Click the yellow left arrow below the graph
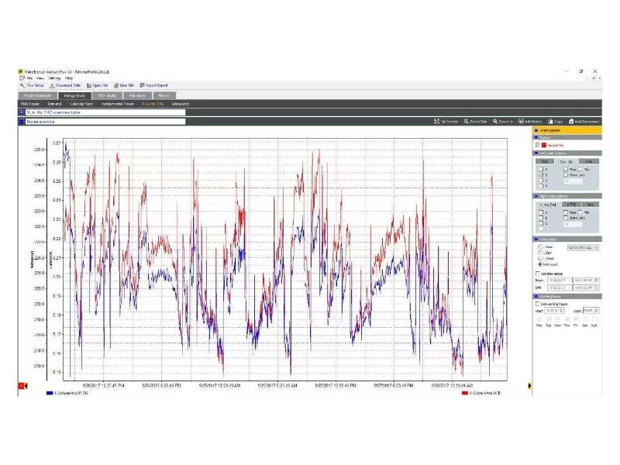Screen dimensions: 620x465 (26, 385)
